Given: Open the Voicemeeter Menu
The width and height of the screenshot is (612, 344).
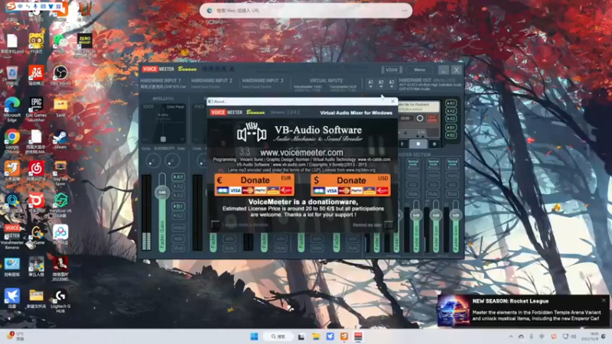Looking at the screenshot, I should click(419, 70).
